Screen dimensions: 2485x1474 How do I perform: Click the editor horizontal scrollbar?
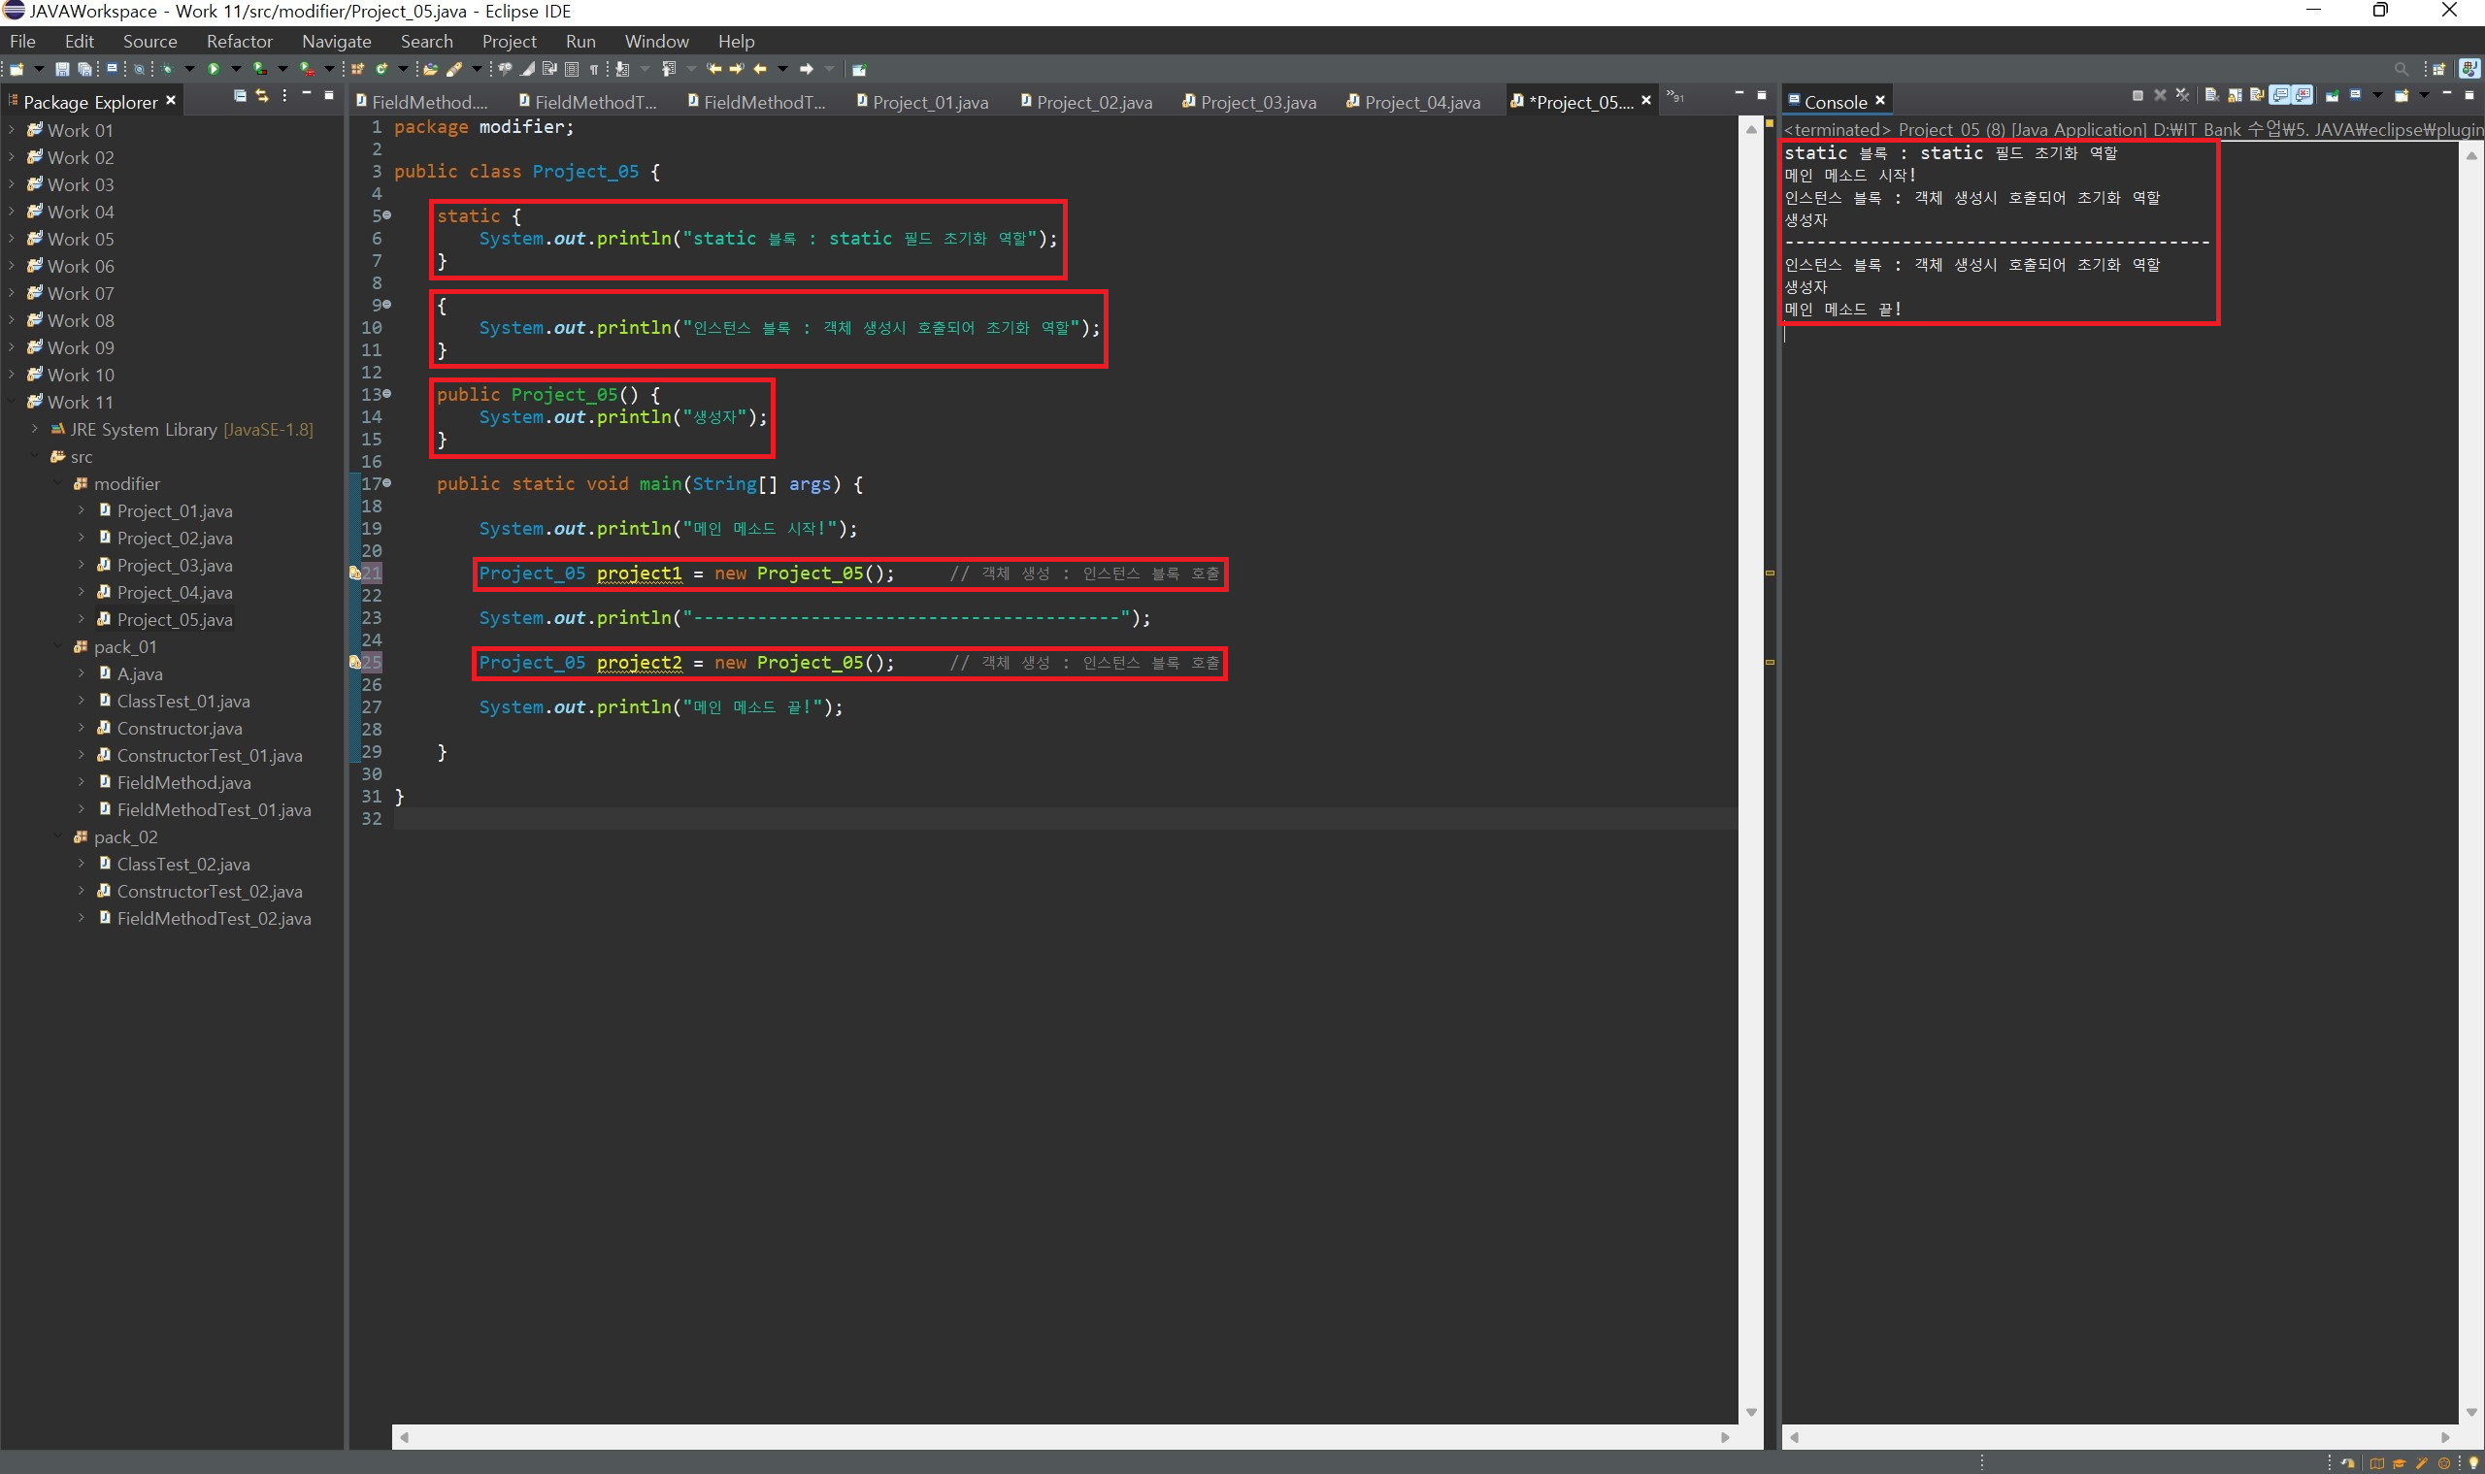click(1061, 1437)
